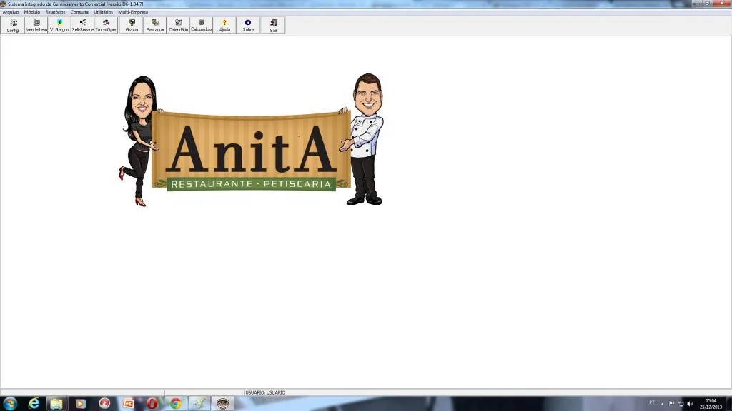
Task: Open the Config. toolbar button
Action: (x=13, y=26)
